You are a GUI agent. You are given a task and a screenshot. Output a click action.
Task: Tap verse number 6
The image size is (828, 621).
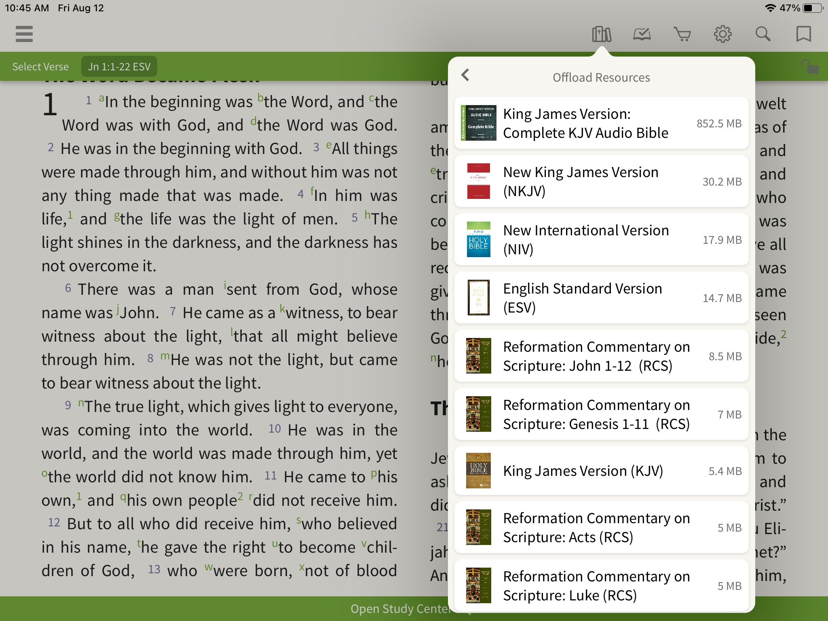point(68,288)
